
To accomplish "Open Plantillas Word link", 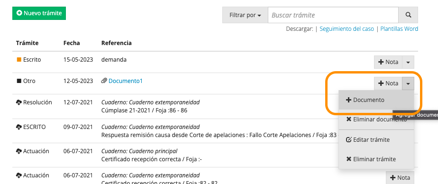I will click(x=399, y=29).
